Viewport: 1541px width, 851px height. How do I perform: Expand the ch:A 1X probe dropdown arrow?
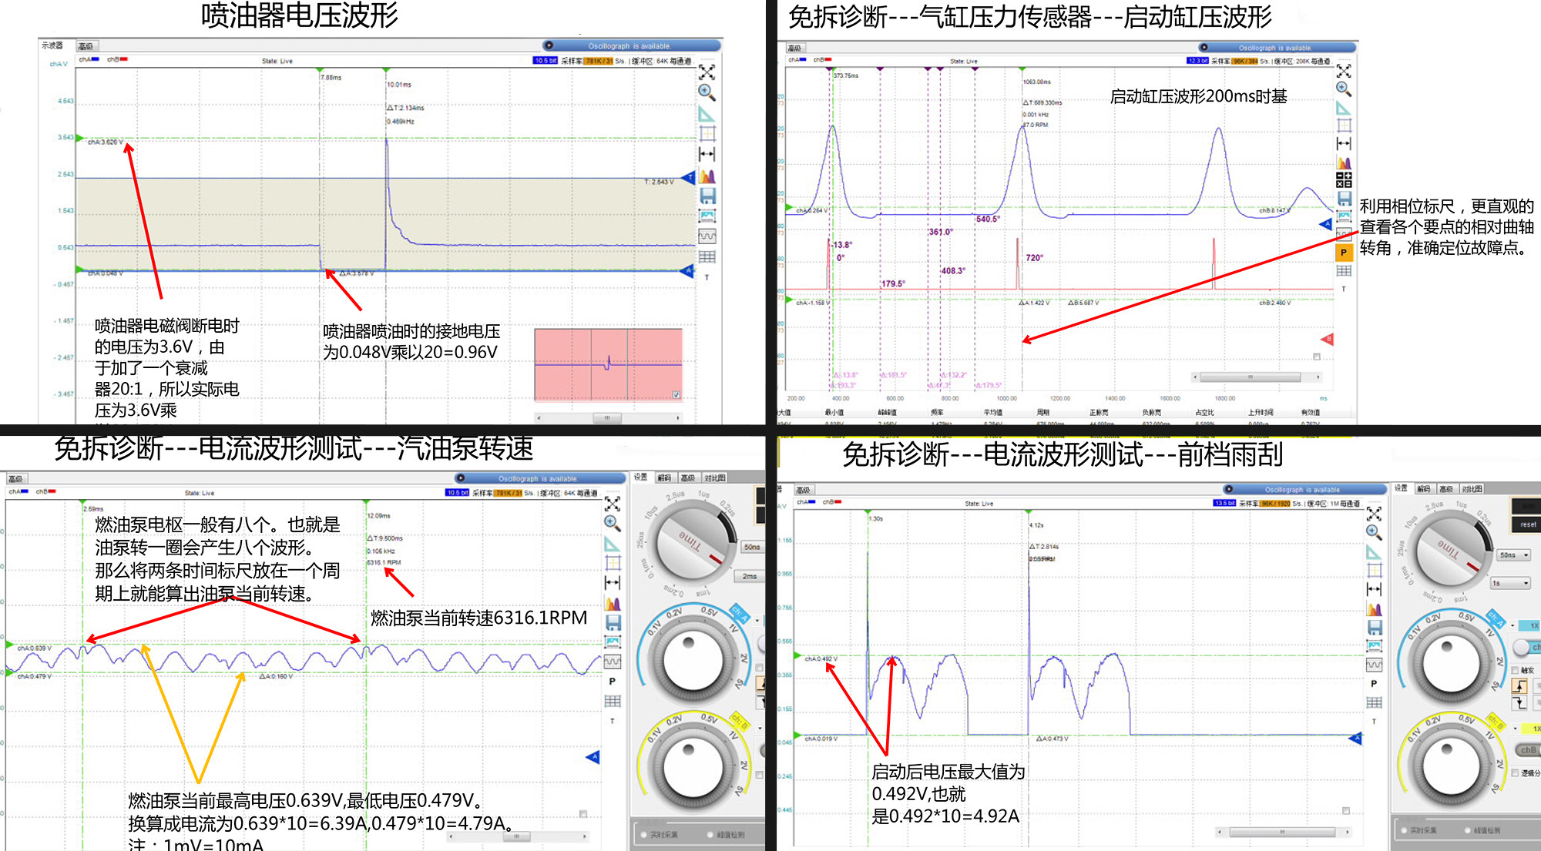(1513, 625)
